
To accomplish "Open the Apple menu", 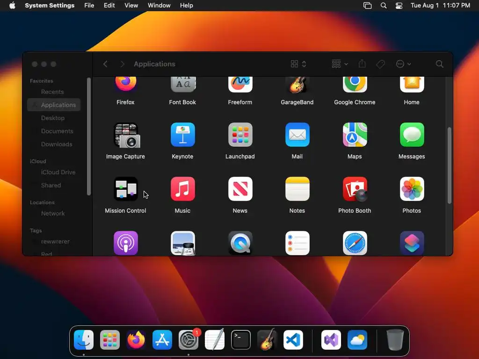I will point(12,5).
